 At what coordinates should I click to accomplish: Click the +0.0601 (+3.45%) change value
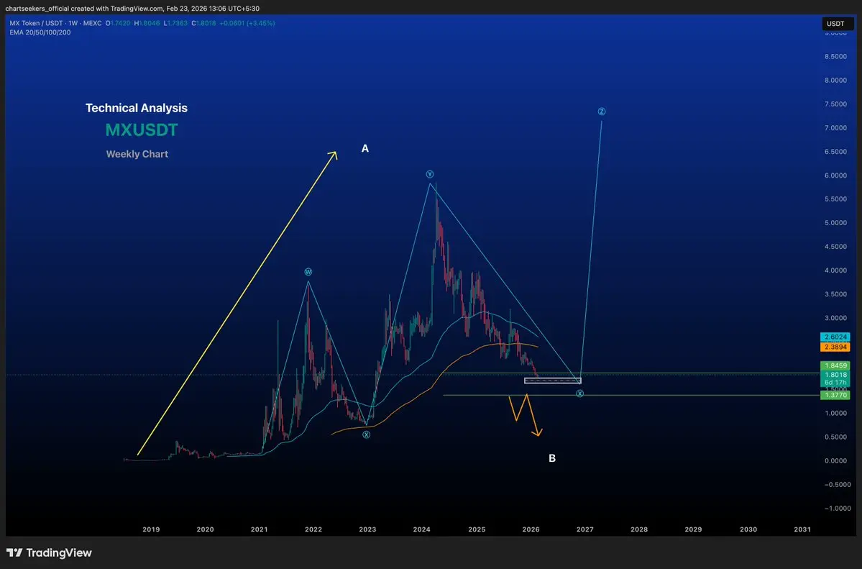pyautogui.click(x=247, y=23)
